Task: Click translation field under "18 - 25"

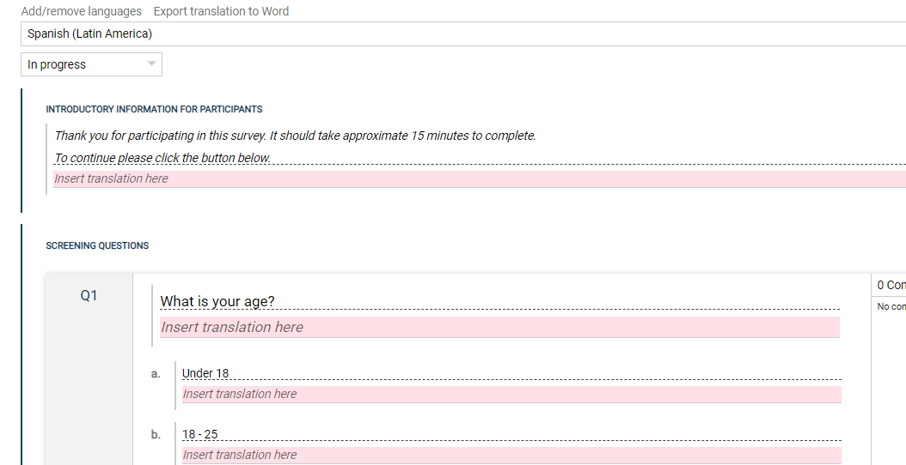Action: pyautogui.click(x=511, y=455)
